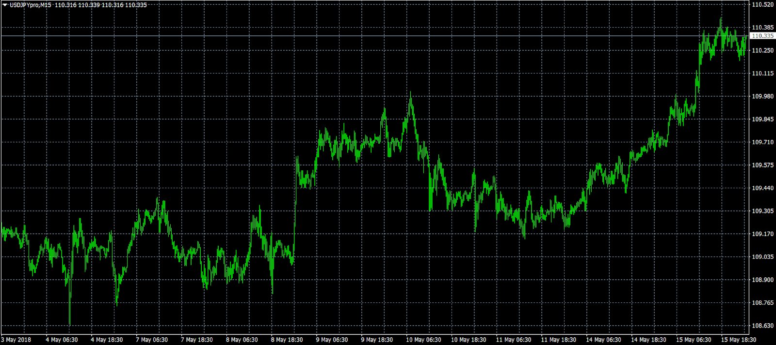Click the 110.385 price axis label
776x345 pixels.
[762, 28]
